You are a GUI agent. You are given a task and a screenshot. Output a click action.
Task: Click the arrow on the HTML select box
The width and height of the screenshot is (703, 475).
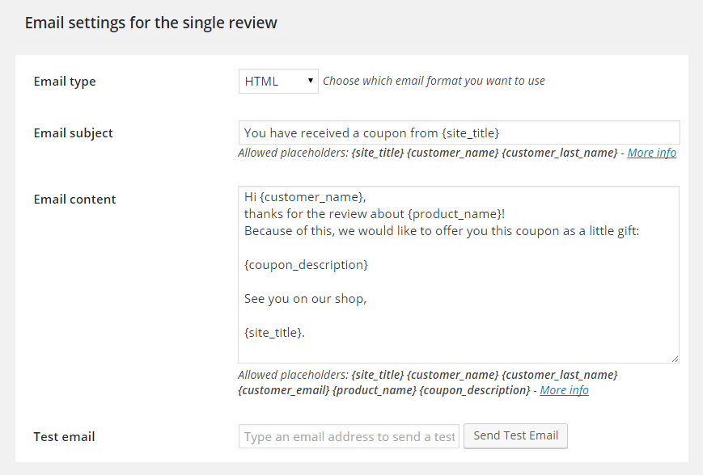[x=311, y=81]
